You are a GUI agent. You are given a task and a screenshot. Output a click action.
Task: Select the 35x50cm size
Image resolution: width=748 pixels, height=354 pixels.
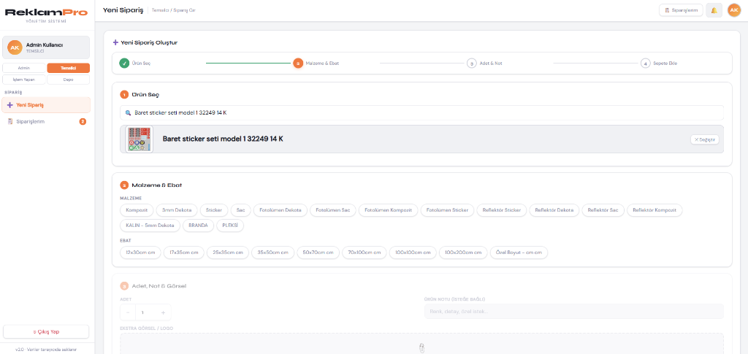[272, 253]
